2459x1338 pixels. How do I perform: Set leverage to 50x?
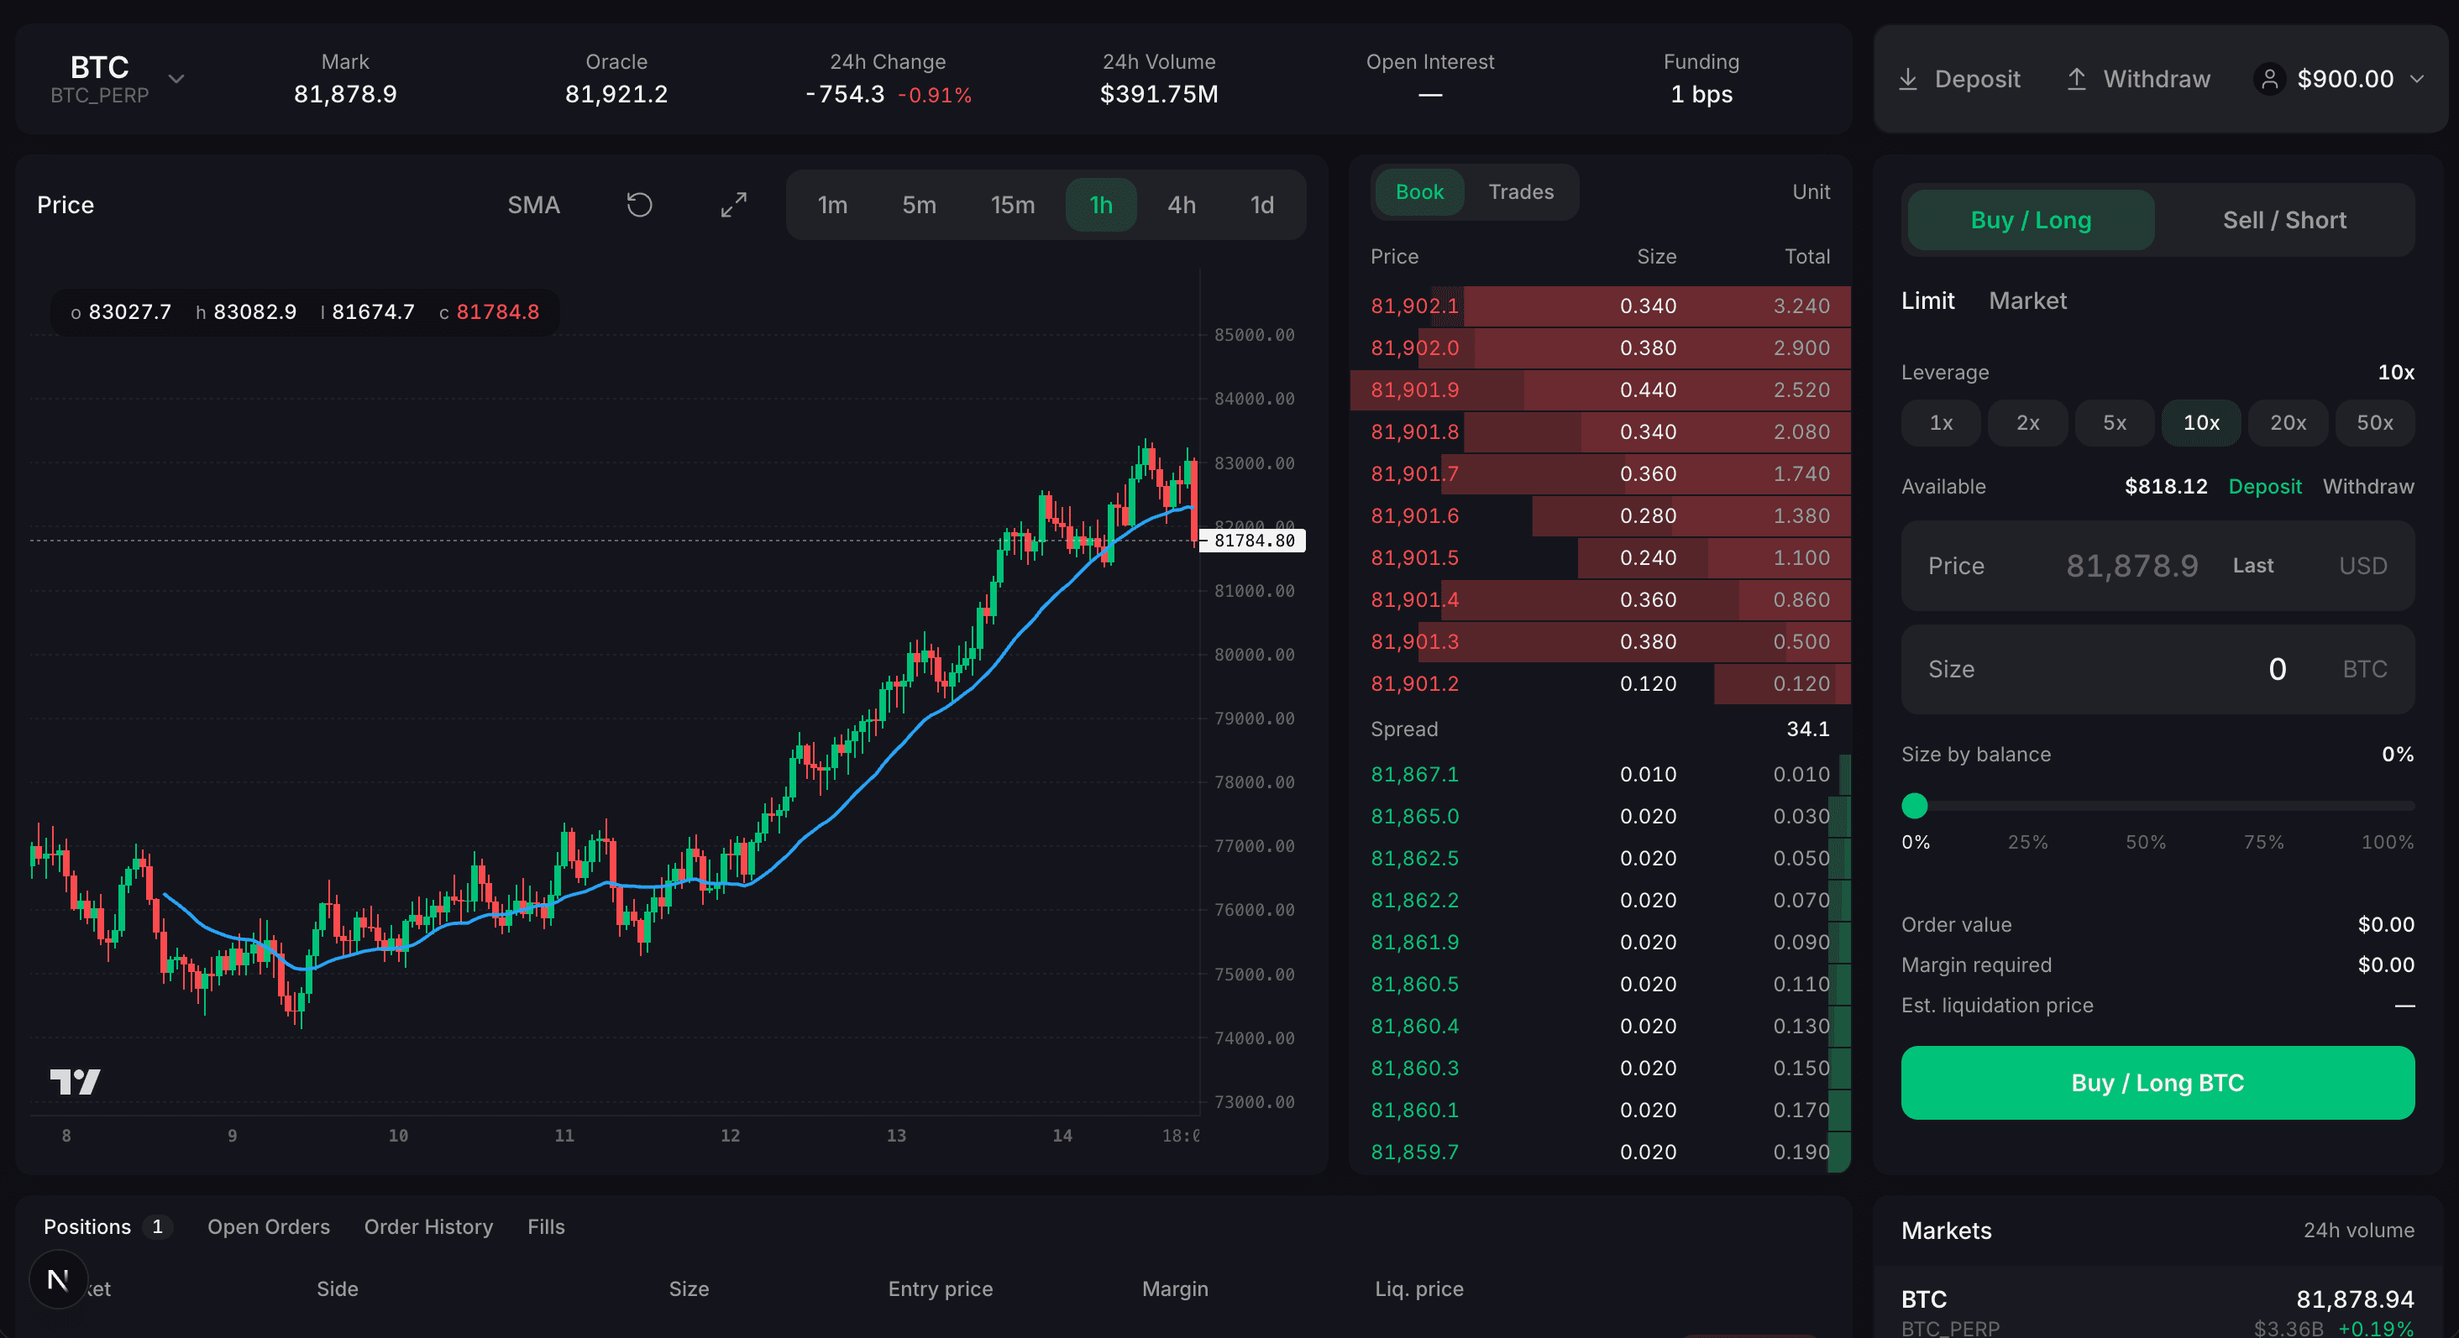[x=2374, y=423]
